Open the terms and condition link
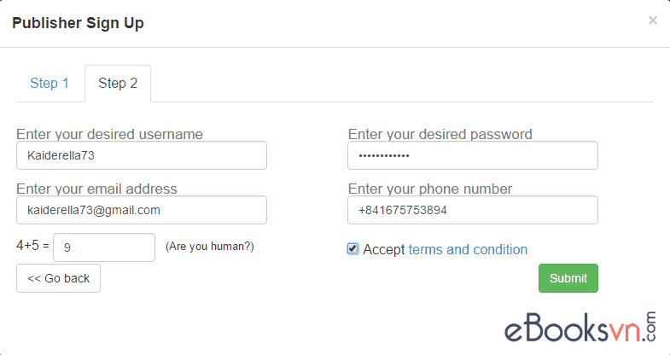670x355 pixels. tap(468, 250)
